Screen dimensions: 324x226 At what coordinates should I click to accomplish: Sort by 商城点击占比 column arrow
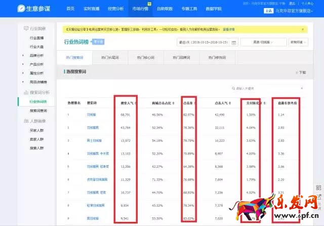click(x=173, y=103)
